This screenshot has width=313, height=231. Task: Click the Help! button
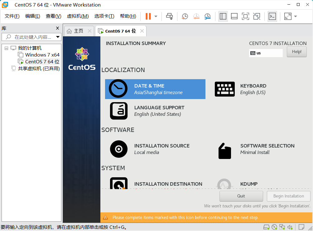(x=296, y=52)
